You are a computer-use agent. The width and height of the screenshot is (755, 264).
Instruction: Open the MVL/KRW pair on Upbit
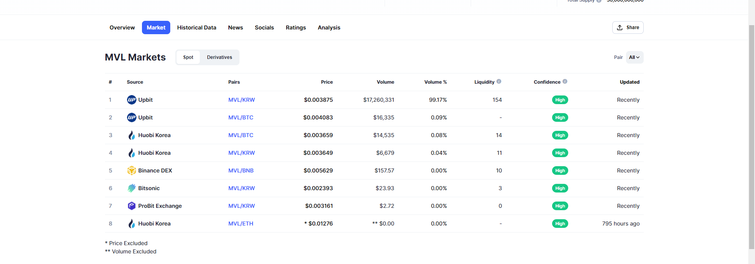coord(241,100)
